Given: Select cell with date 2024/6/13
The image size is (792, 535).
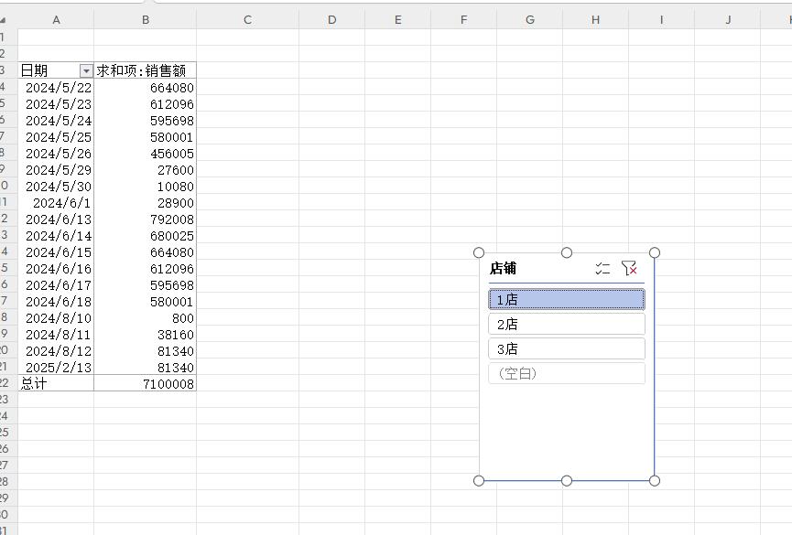Looking at the screenshot, I should [56, 219].
